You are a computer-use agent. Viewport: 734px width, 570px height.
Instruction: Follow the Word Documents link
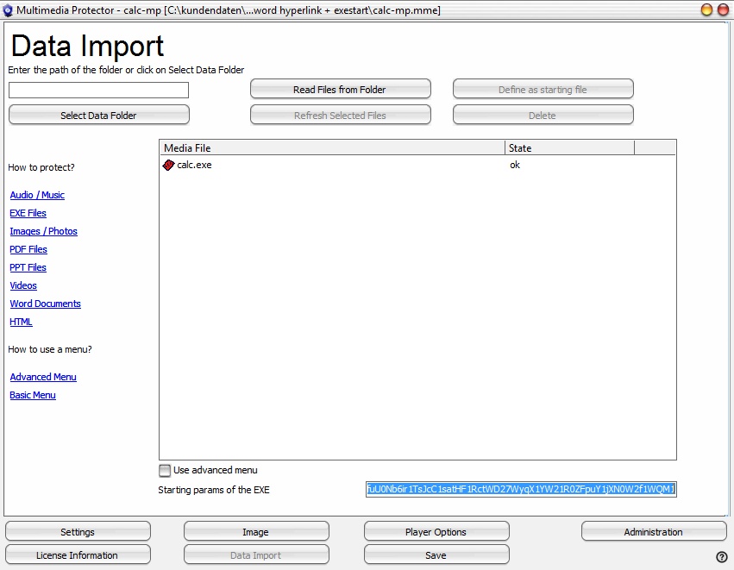pos(45,304)
